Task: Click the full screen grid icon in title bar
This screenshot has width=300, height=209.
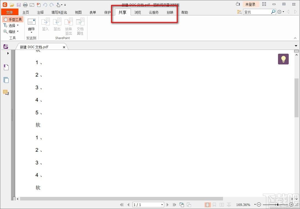Action: (264, 4)
